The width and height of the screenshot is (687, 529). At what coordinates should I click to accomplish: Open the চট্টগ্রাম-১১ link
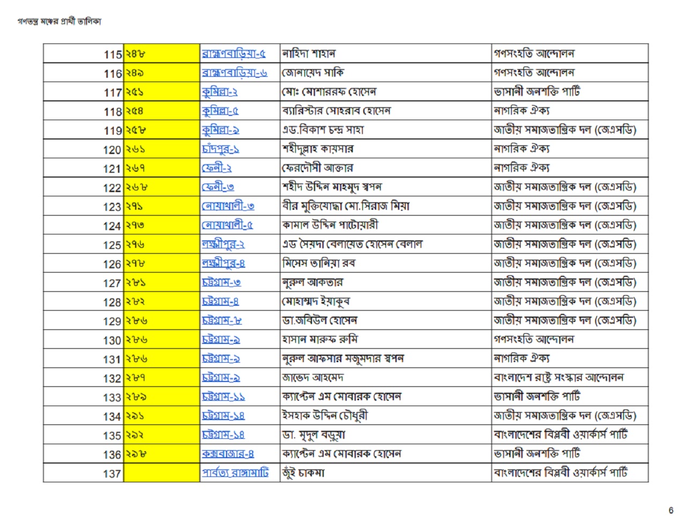[x=223, y=396]
